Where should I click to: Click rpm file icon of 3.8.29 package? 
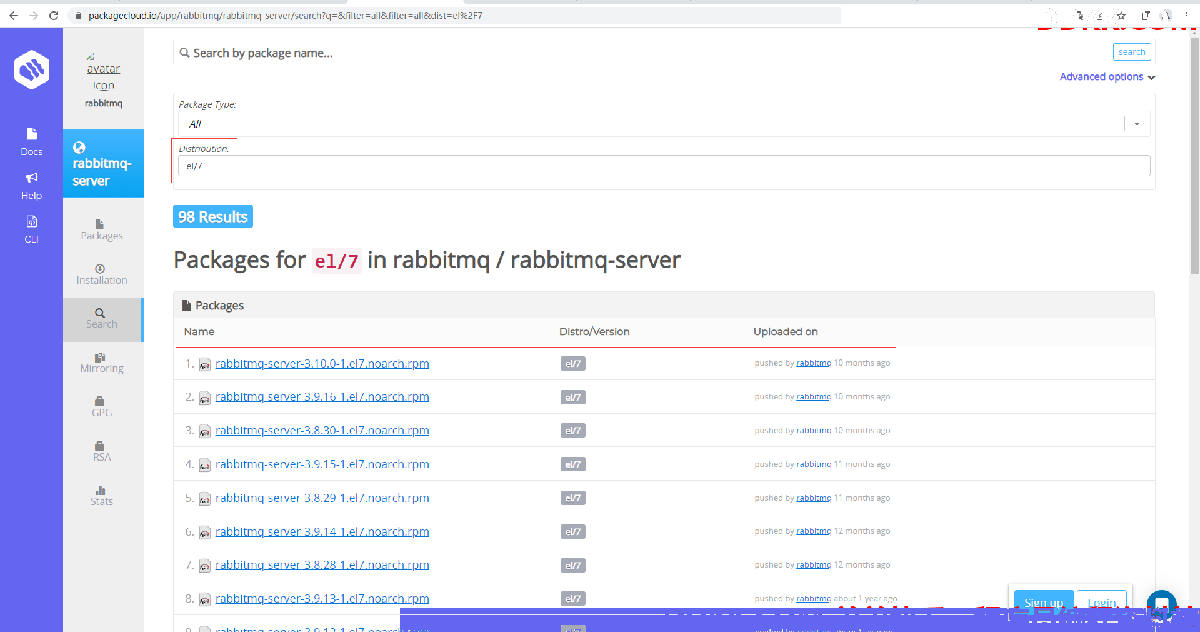pyautogui.click(x=205, y=499)
